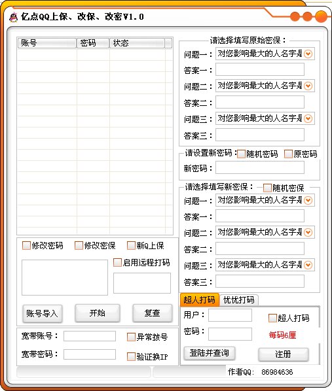Click the 新密码 input field

[x=260, y=167]
